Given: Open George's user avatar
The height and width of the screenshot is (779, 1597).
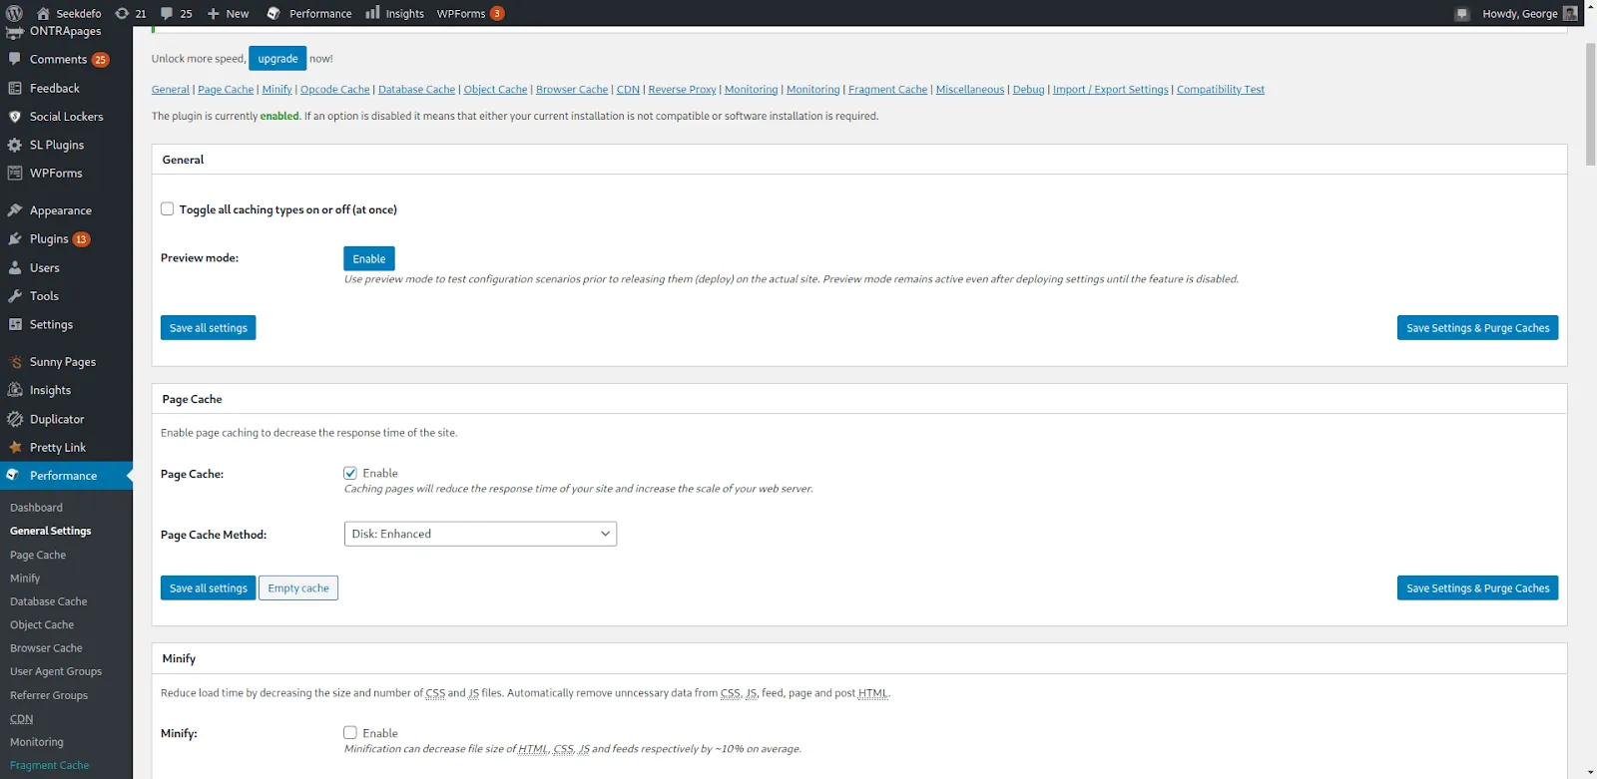Looking at the screenshot, I should coord(1570,13).
